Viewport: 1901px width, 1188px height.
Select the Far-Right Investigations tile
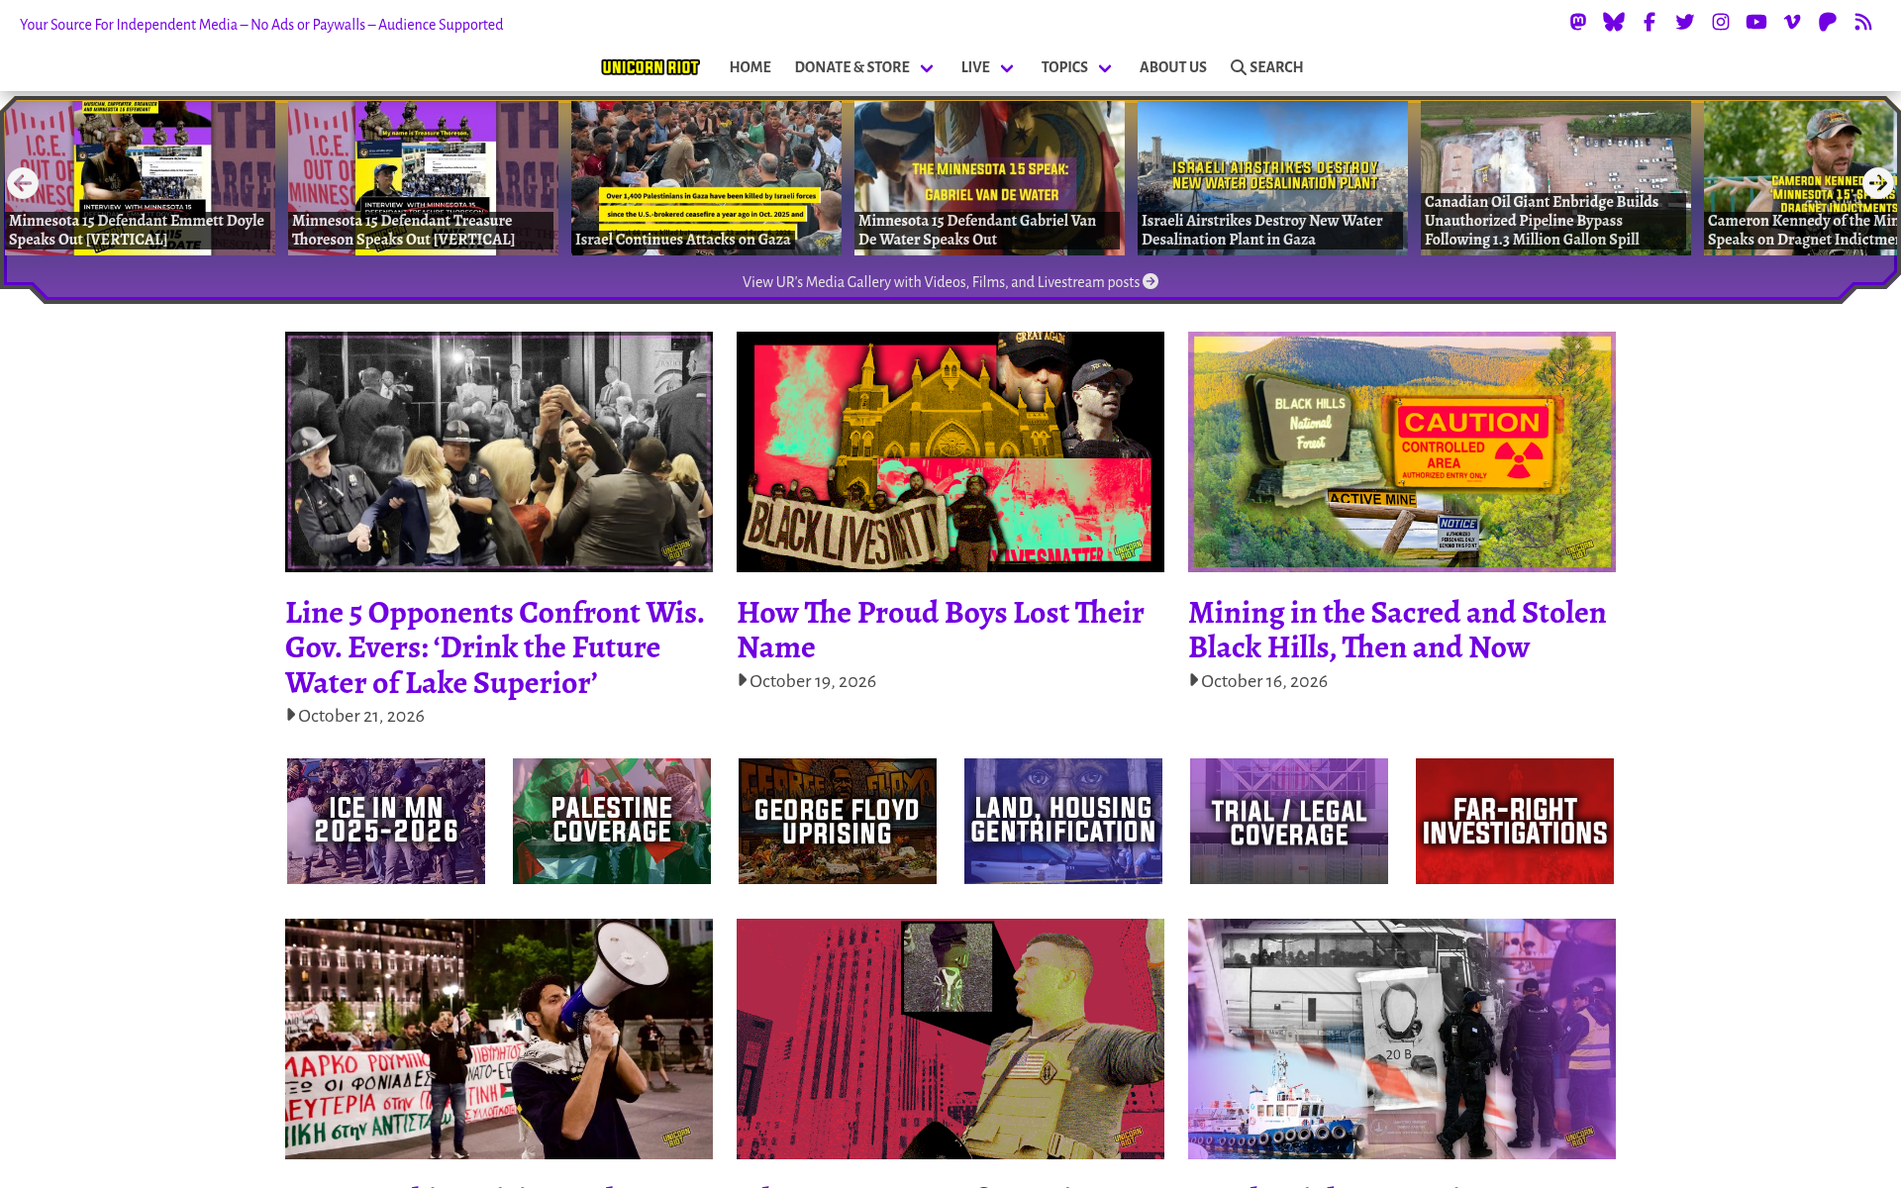point(1515,821)
